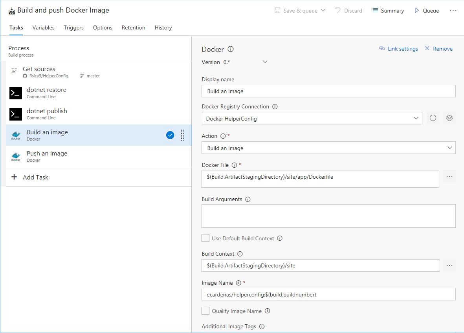Click the Save & queue floppy disk icon
The height and width of the screenshot is (333, 464).
[x=277, y=10]
